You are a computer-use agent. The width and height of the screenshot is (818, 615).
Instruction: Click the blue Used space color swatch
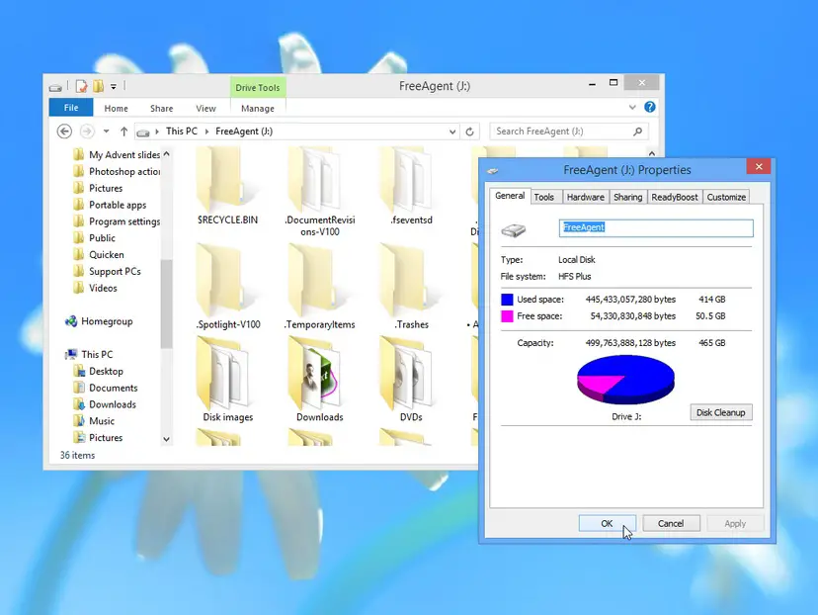(507, 300)
